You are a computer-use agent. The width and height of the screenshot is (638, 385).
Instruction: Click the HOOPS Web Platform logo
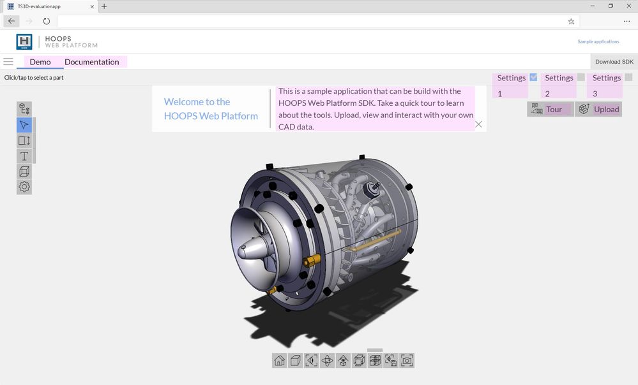(x=24, y=41)
